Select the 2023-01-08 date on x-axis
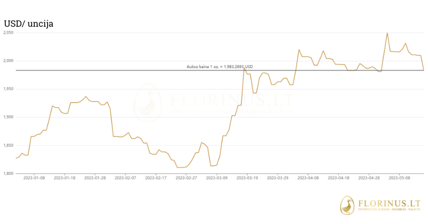428x224 pixels. pyautogui.click(x=34, y=178)
